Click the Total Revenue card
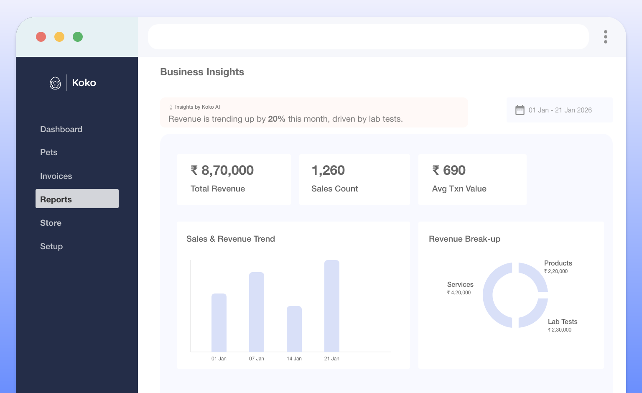This screenshot has width=642, height=393. (234, 179)
